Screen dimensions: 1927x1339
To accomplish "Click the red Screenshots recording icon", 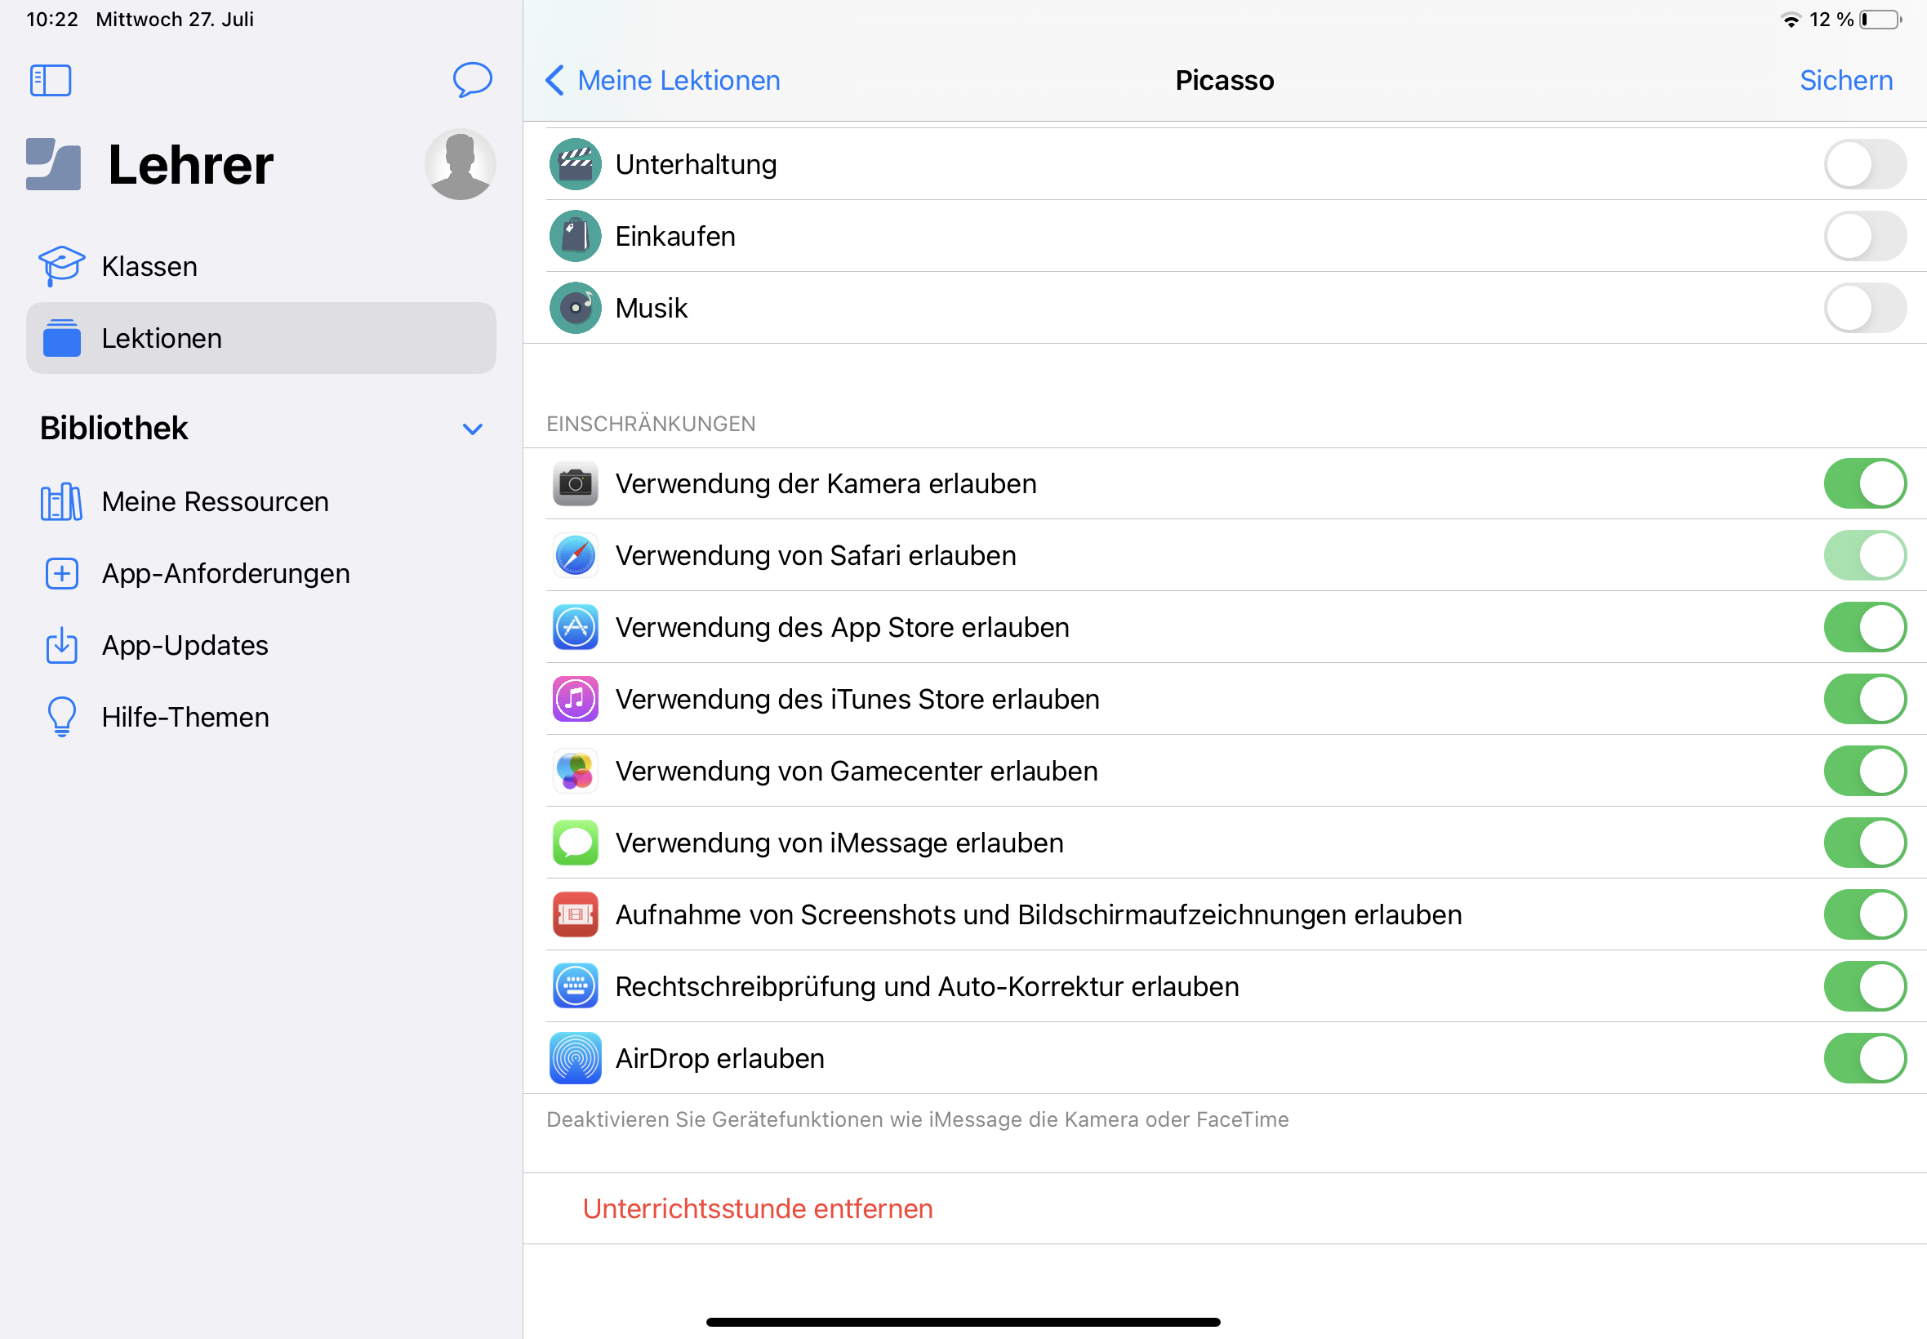I will point(576,914).
